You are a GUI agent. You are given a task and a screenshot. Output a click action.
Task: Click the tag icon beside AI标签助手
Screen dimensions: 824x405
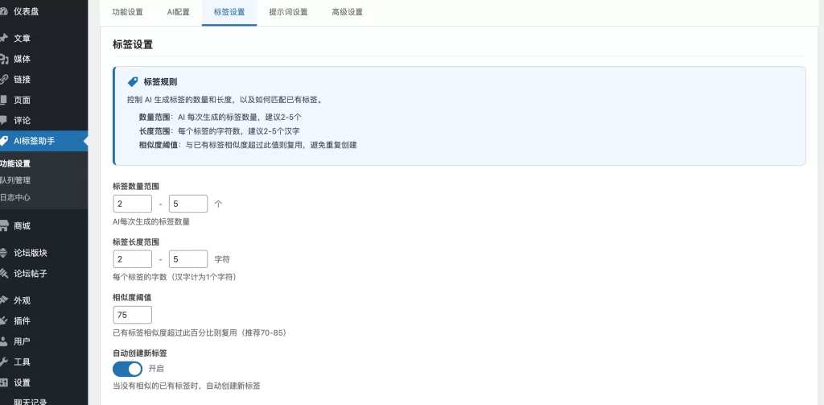pyautogui.click(x=3, y=141)
